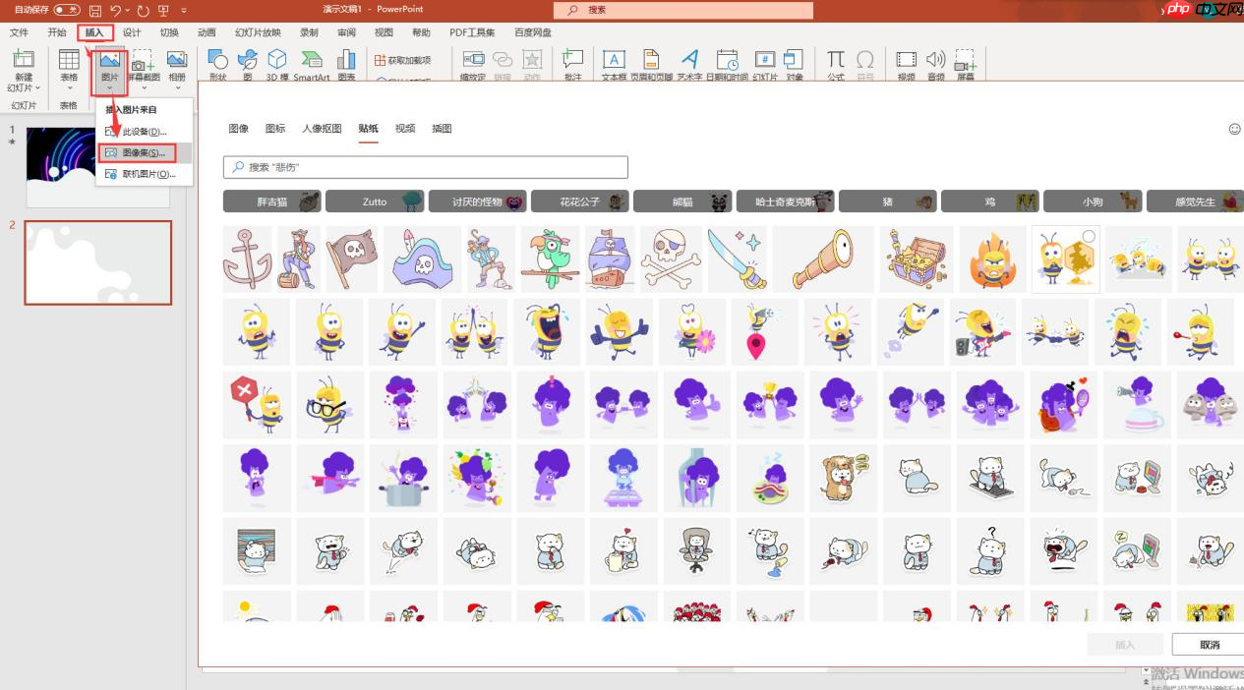Filter stickers by 小狗 category
The height and width of the screenshot is (690, 1244).
point(1093,201)
